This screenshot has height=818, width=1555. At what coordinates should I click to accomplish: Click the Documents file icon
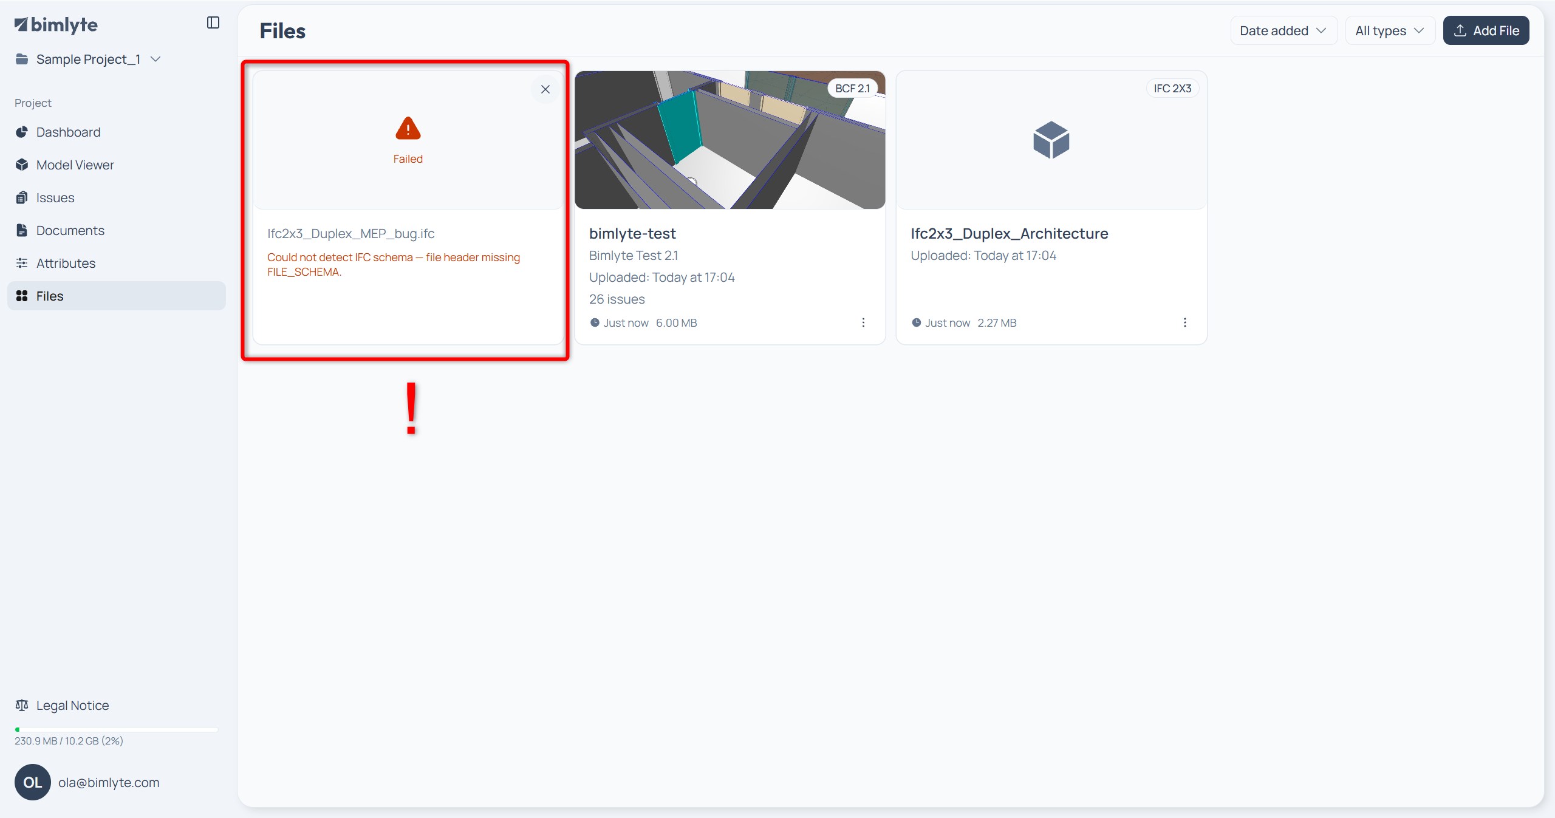pyautogui.click(x=22, y=230)
